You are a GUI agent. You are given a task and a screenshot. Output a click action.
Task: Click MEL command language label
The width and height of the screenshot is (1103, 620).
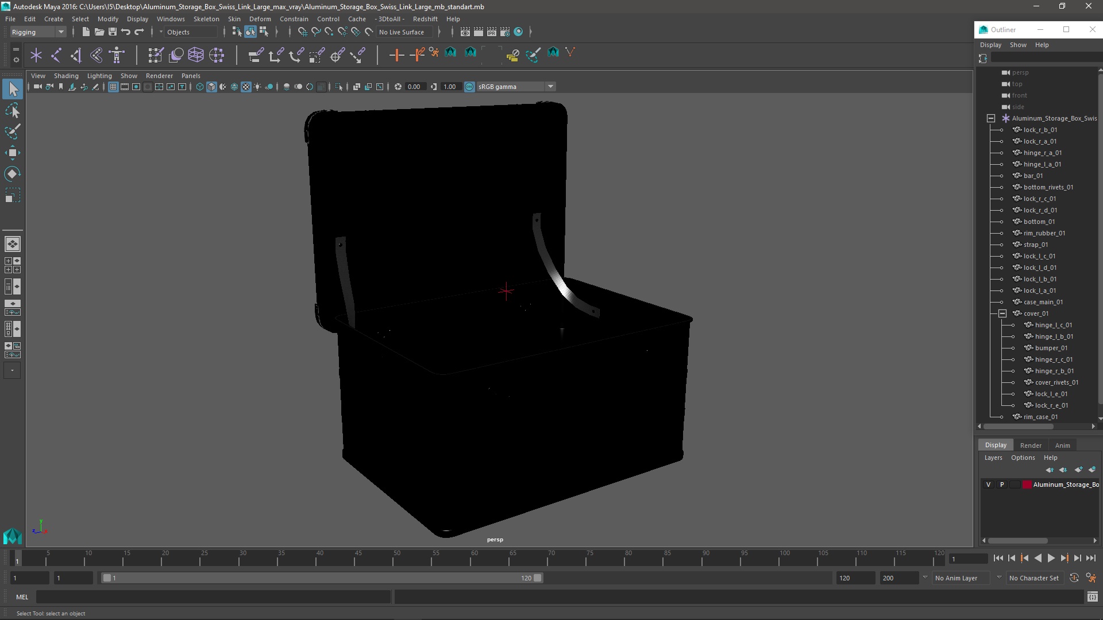pos(22,597)
